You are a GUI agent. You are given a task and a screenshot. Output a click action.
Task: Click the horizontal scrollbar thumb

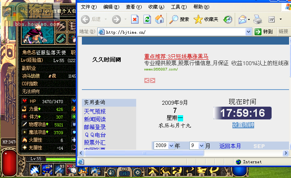pyautogui.click(x=144, y=153)
